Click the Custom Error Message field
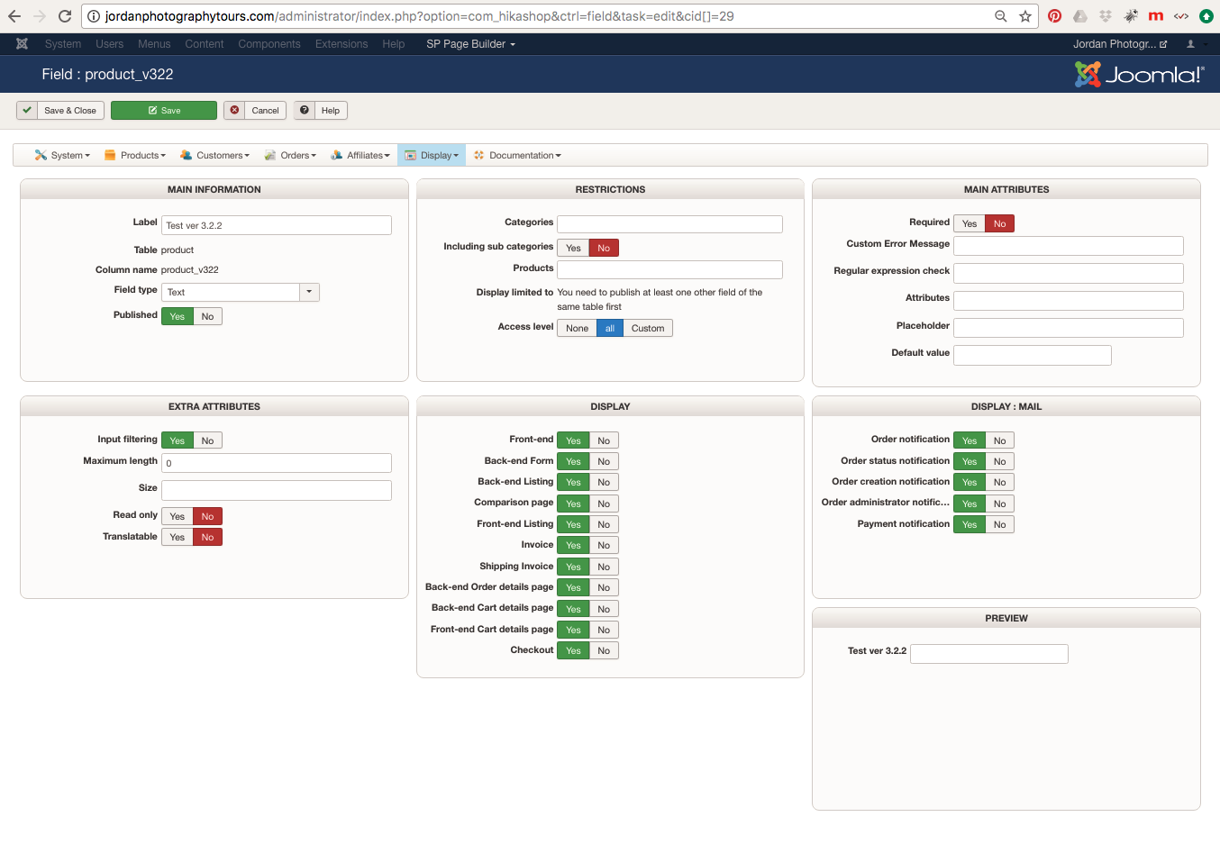 (1069, 246)
